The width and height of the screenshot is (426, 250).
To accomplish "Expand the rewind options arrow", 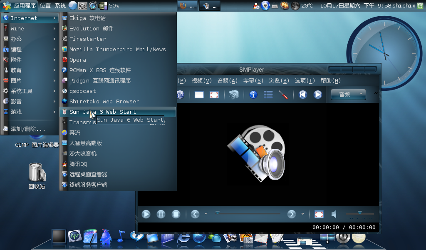I will click(x=206, y=214).
